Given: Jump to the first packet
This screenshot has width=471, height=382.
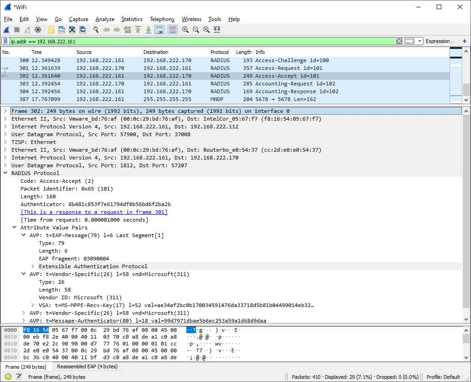Looking at the screenshot, I should coord(138,30).
